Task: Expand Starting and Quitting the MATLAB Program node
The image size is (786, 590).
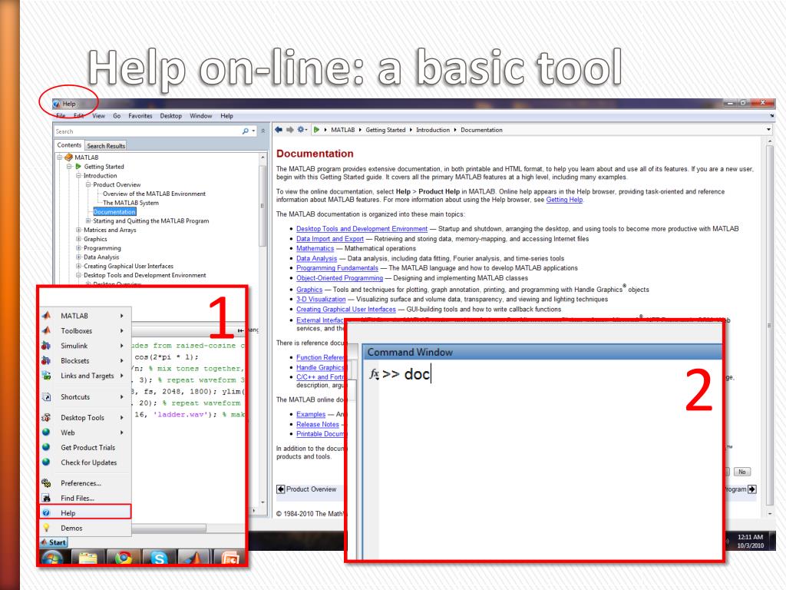Action: (88, 220)
